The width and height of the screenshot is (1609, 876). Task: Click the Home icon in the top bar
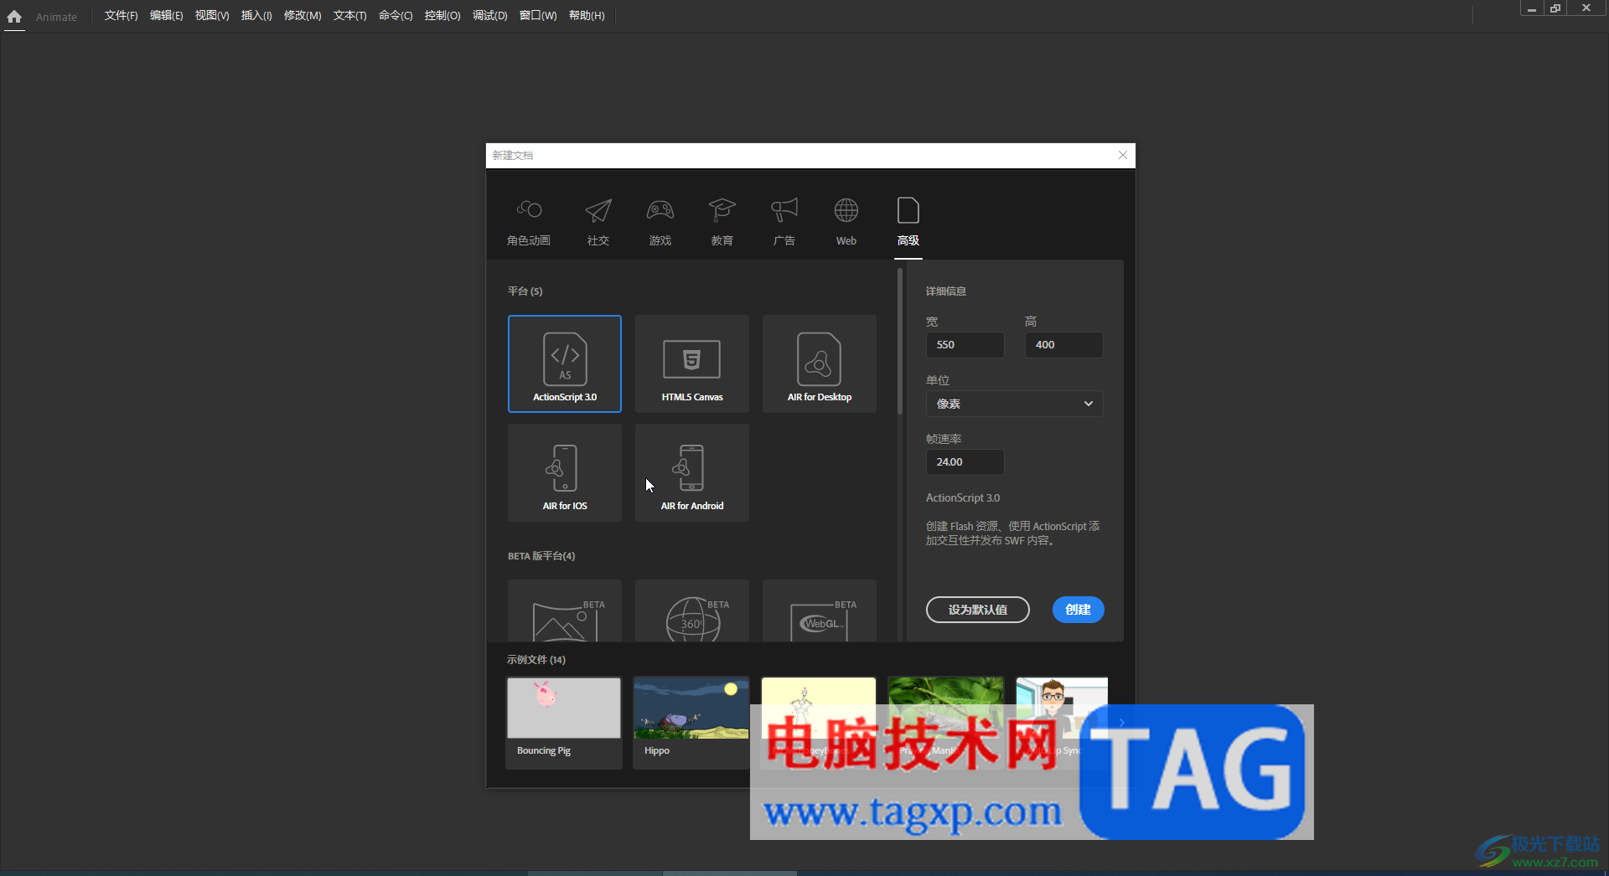[x=14, y=16]
